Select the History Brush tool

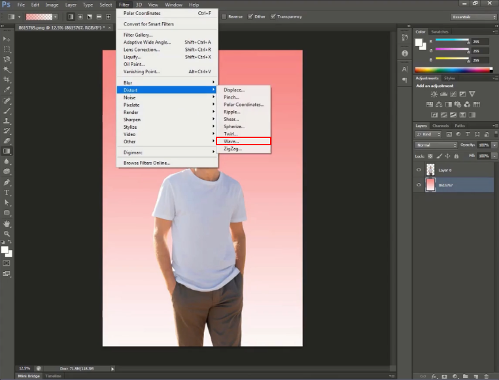click(x=7, y=131)
